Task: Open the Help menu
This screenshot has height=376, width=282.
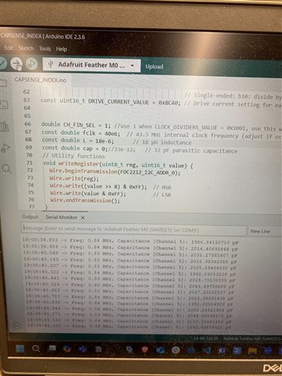Action: coord(61,49)
